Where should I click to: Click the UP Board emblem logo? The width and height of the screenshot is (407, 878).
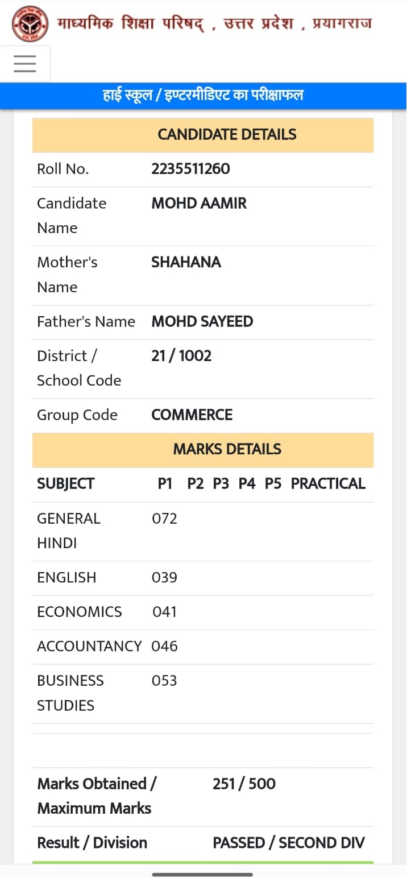coord(30,23)
